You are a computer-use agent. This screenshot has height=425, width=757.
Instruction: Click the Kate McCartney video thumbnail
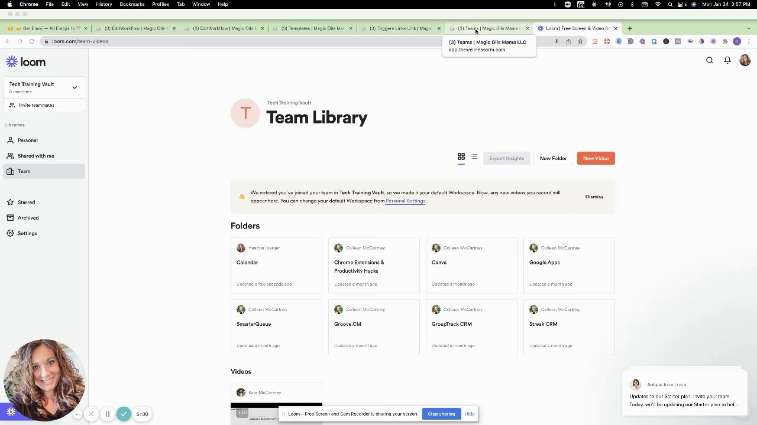pos(276,414)
